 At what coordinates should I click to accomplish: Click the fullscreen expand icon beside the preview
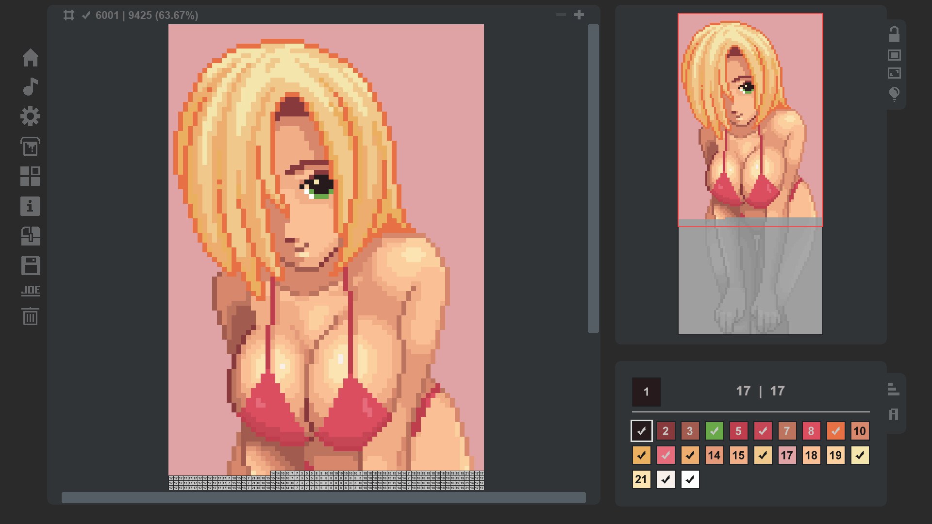[894, 73]
